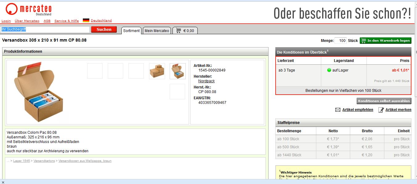This screenshot has width=417, height=184.
Task: Click the Versandkartons breadcrumb link
Action: coord(44,161)
